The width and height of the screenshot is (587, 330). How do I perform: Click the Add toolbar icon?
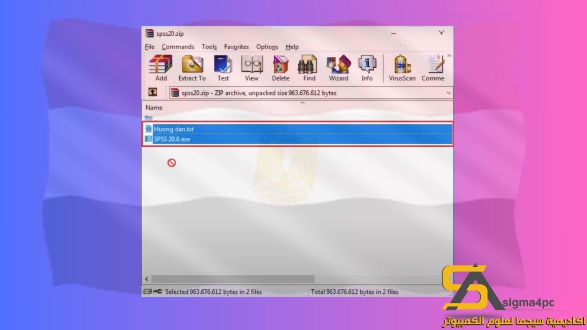tap(161, 68)
